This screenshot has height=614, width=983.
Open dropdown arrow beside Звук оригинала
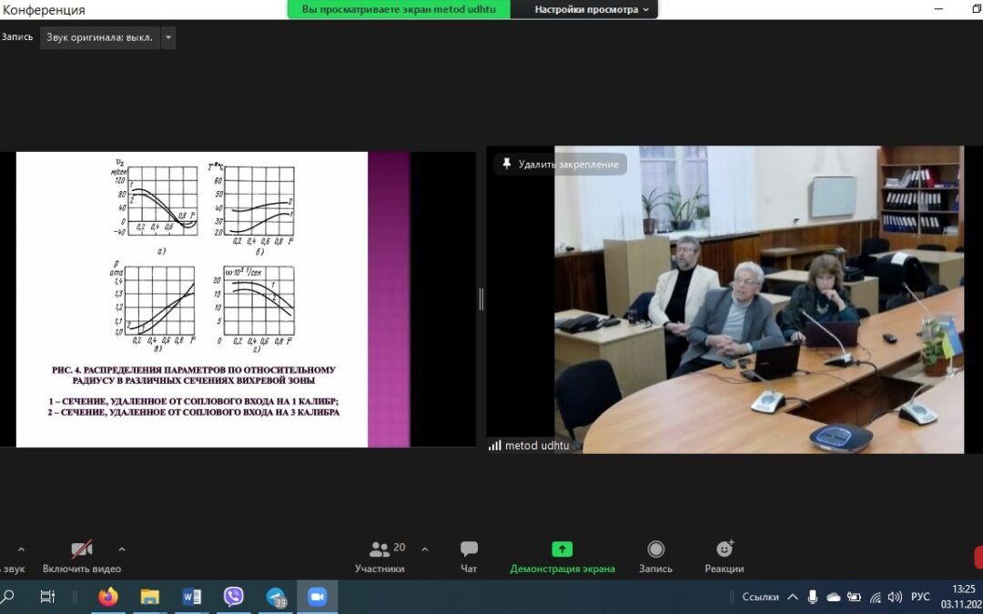(168, 37)
